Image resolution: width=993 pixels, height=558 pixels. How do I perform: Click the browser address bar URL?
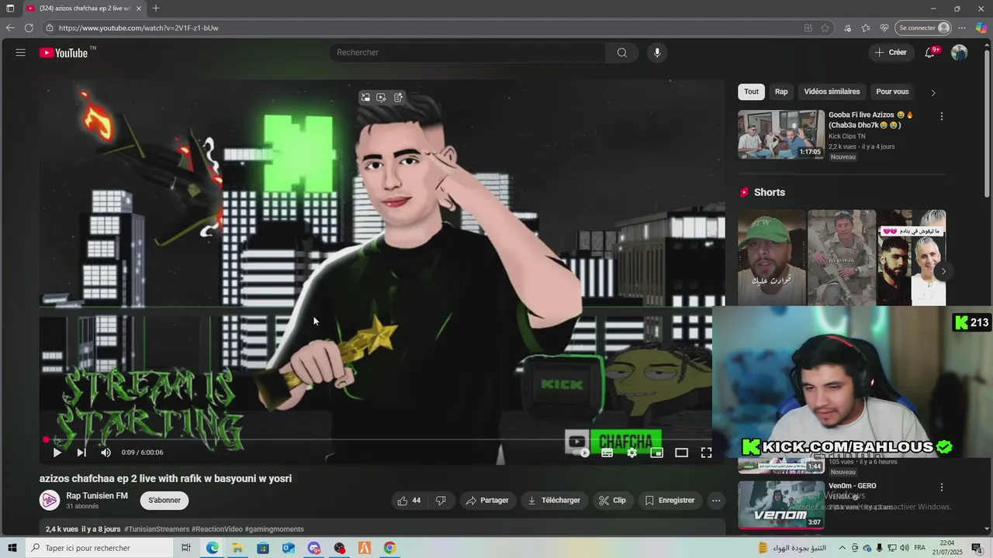(x=138, y=28)
